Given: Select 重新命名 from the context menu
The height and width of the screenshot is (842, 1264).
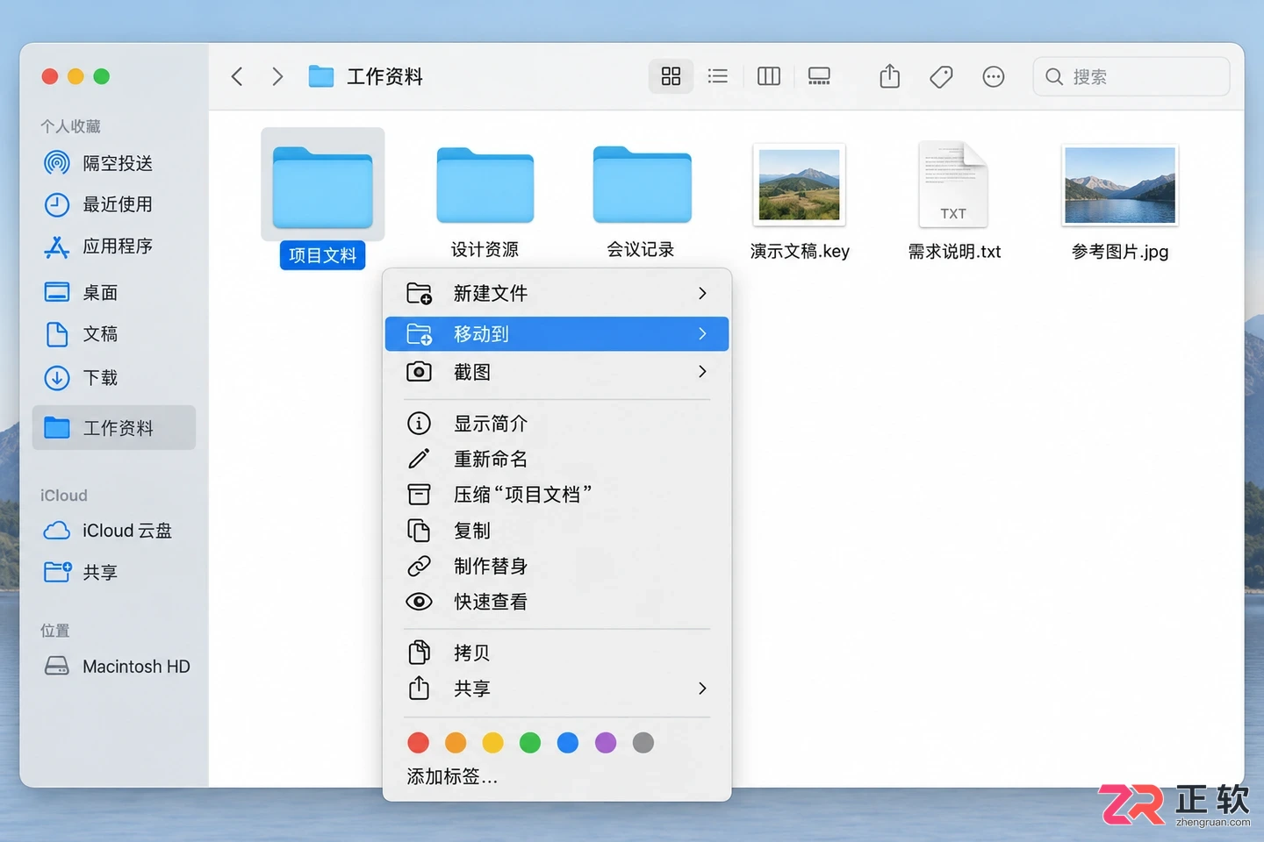Looking at the screenshot, I should click(557, 459).
